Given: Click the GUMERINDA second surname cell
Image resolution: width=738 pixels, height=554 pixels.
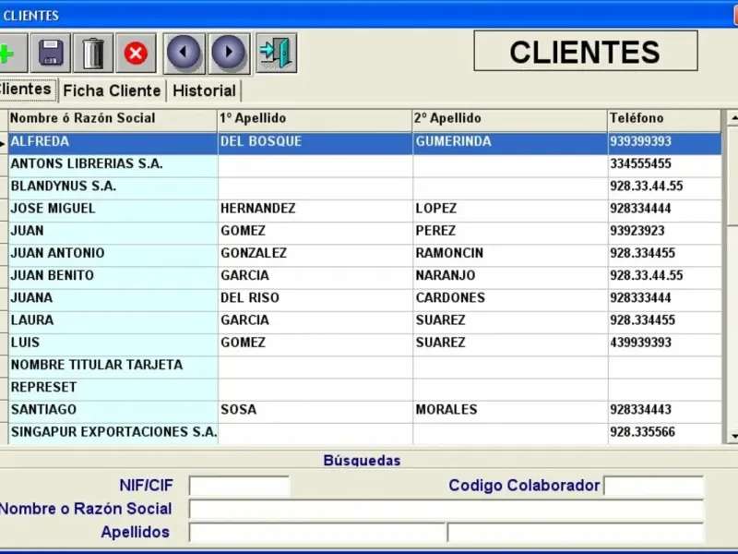Looking at the screenshot, I should point(510,142).
